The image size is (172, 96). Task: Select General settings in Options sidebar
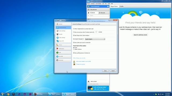[63, 27]
